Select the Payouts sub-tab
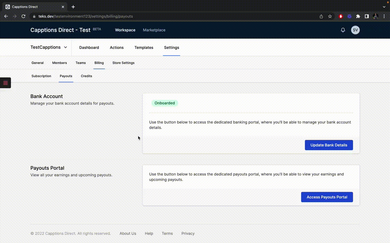The height and width of the screenshot is (243, 390). click(x=66, y=76)
